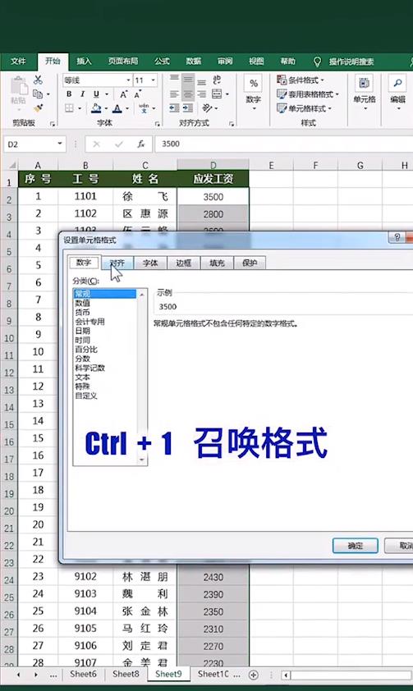Click the fx Insert Function icon
The height and width of the screenshot is (691, 413).
point(141,144)
